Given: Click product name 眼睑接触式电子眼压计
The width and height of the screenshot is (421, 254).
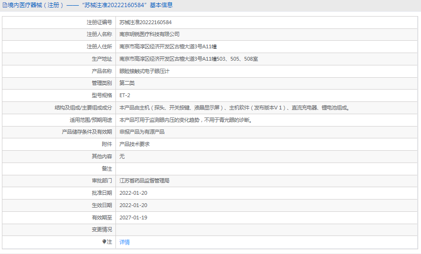Looking at the screenshot, I should click(144, 71).
